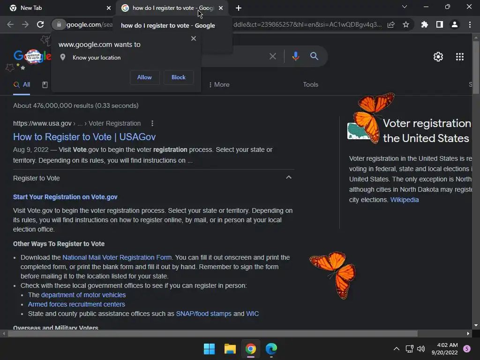Open Google quick settings gear
The width and height of the screenshot is (480, 360).
click(438, 57)
